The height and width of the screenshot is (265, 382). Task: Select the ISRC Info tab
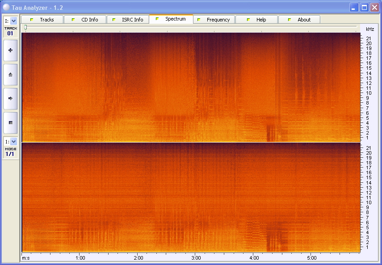tap(128, 20)
